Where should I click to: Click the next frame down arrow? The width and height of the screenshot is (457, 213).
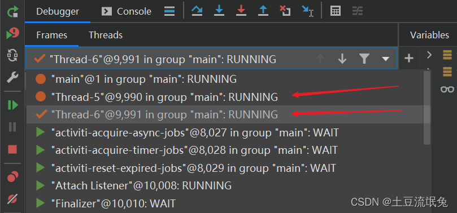click(342, 59)
